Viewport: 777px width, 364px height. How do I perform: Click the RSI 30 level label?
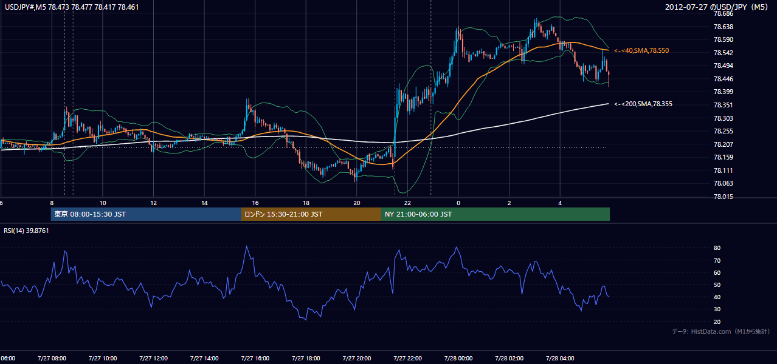pos(717,309)
